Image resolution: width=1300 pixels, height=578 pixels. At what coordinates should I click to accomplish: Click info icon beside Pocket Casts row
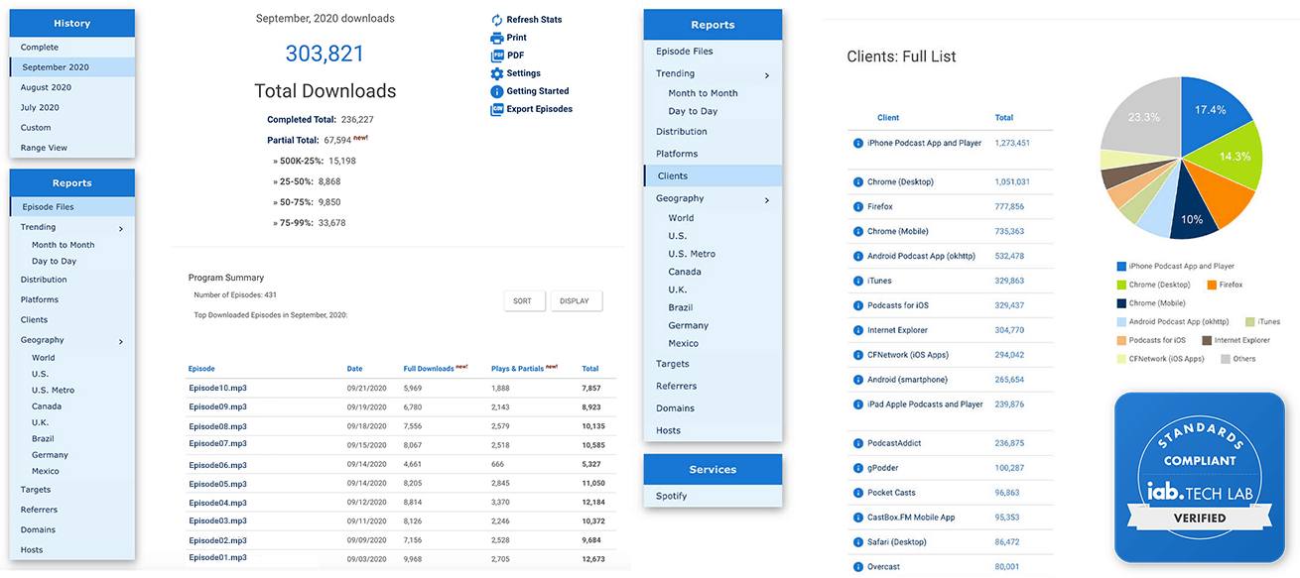[x=858, y=493]
